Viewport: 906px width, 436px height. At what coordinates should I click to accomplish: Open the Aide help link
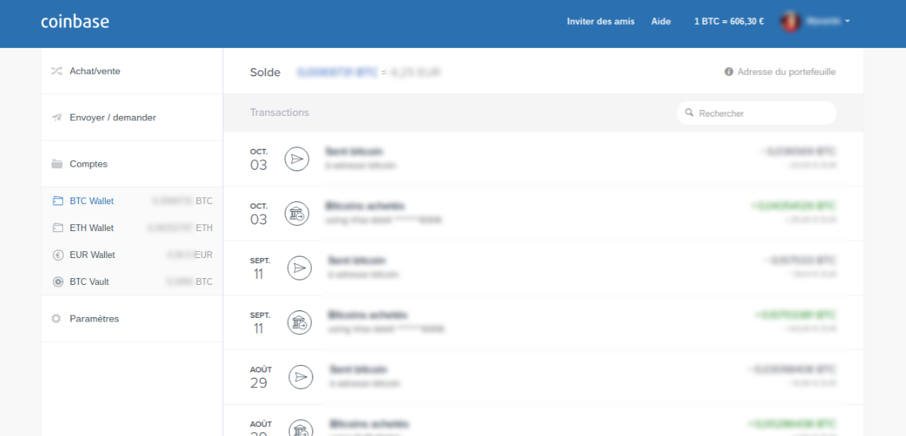pos(661,22)
